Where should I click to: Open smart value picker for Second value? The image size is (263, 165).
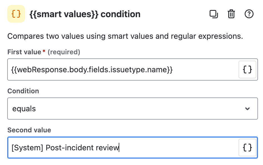point(247,148)
